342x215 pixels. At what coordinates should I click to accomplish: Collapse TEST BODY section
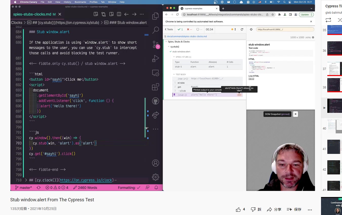pos(174,75)
